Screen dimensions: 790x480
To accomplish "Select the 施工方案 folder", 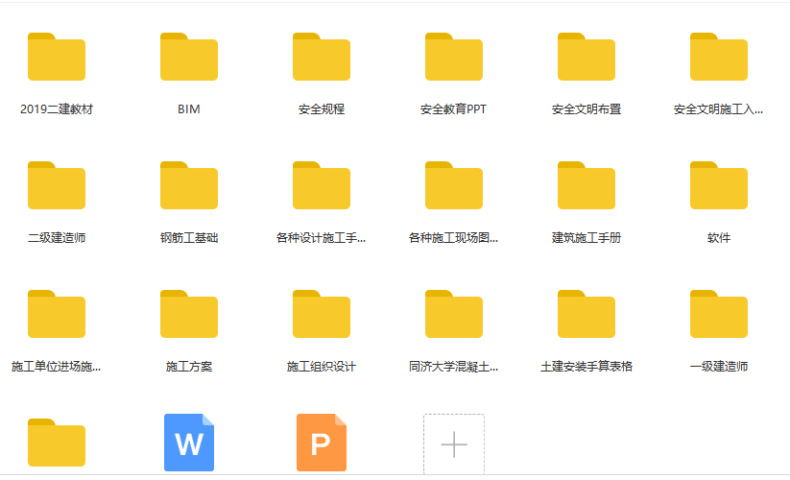I will [x=189, y=315].
